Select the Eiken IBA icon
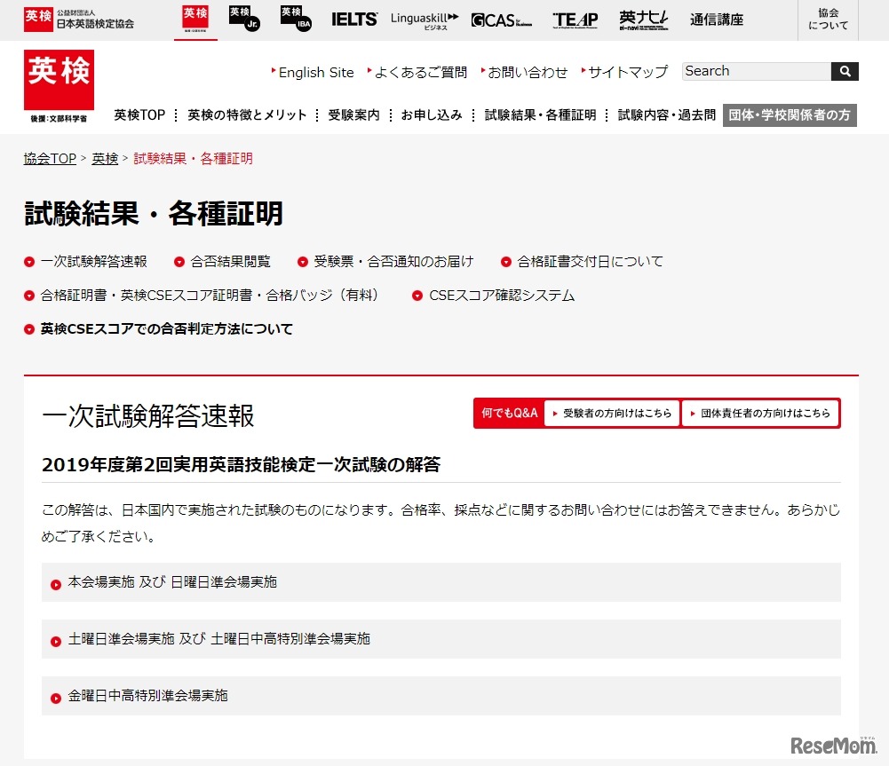Screen dimensions: 889x766 coord(293,19)
